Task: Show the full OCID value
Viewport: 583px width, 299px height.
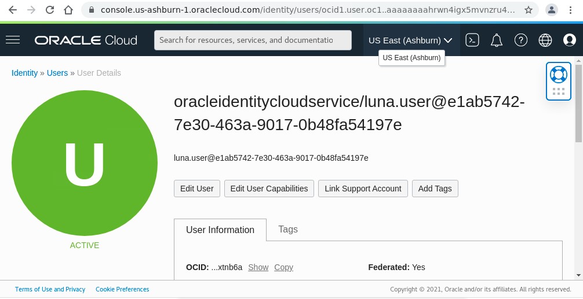Action: coord(258,267)
